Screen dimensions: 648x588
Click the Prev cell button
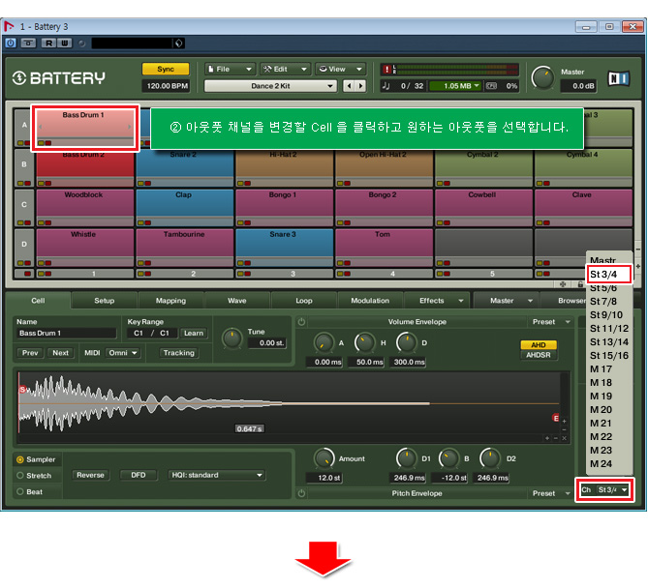click(30, 353)
